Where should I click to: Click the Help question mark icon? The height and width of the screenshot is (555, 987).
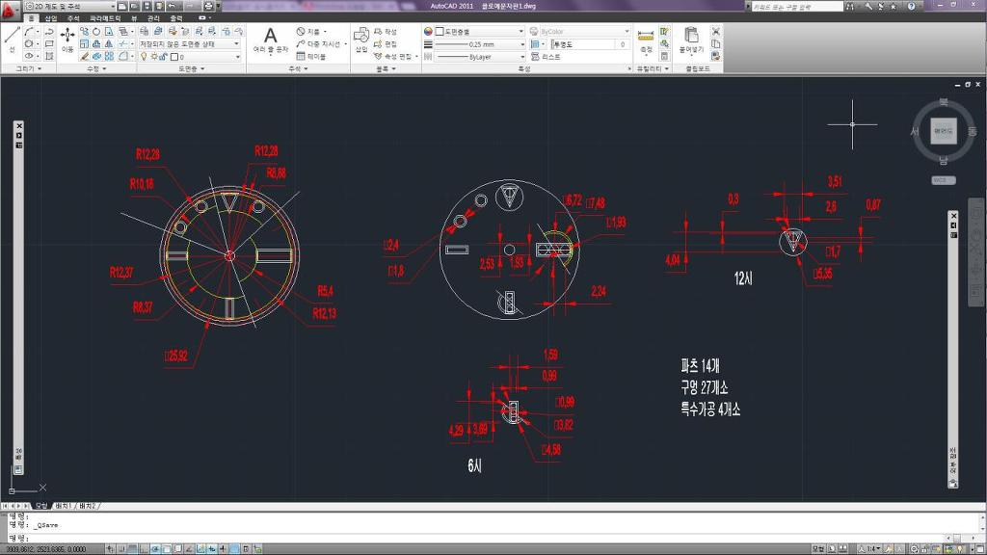coord(912,6)
